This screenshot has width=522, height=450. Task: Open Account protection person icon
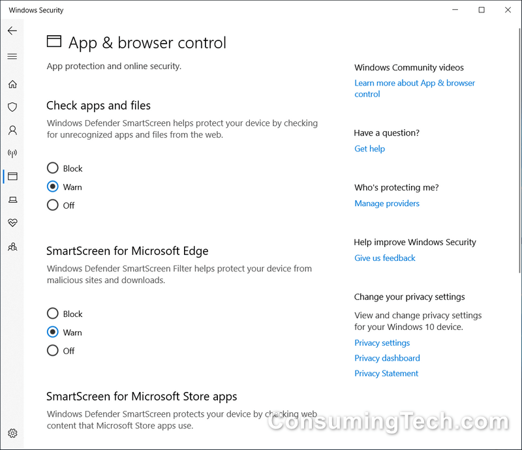click(12, 130)
